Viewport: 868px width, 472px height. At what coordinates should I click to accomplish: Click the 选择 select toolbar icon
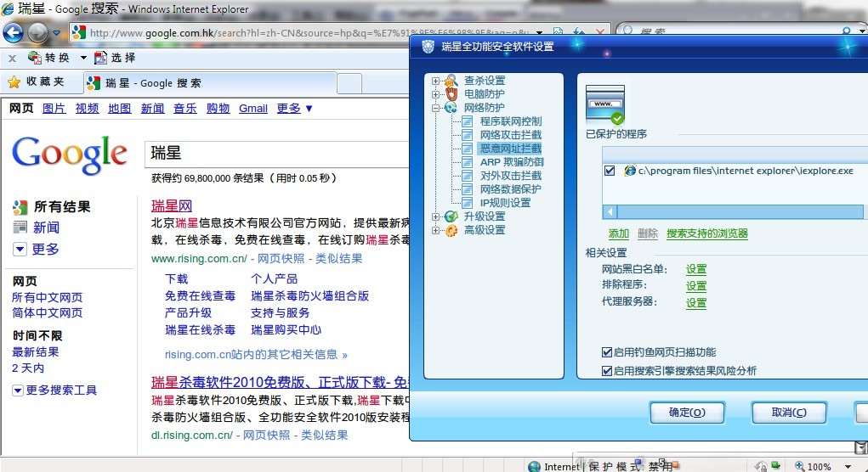[x=100, y=58]
